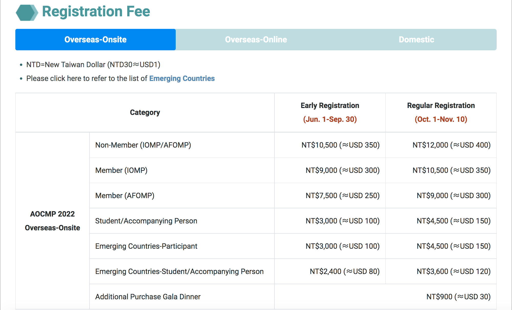
Task: Select the Non-Member (IOMP/AFOMP) row label
Action: click(x=143, y=145)
